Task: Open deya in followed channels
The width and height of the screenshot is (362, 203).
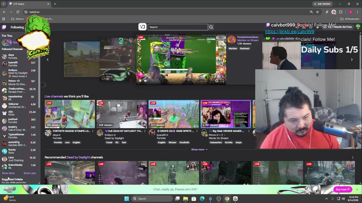Action: point(19,56)
